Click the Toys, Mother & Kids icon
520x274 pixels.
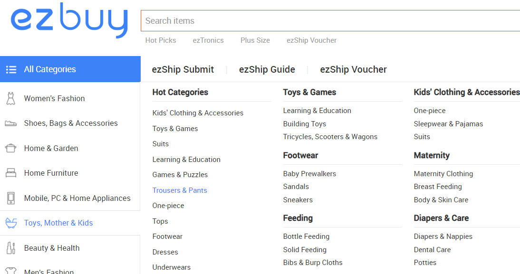(10, 223)
